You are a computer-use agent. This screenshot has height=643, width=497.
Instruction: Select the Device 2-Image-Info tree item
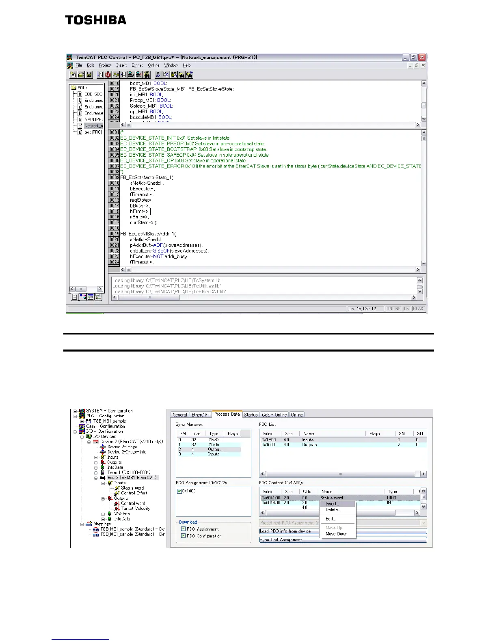[127, 452]
